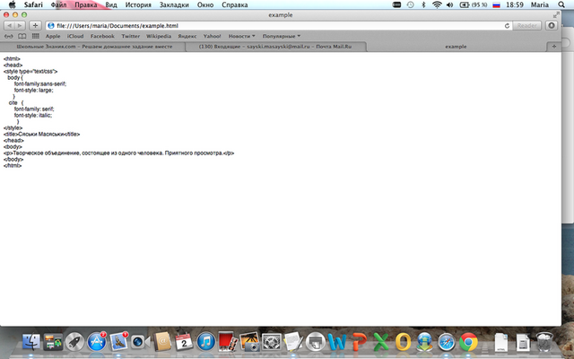Launch Google Chrome from the dock
This screenshot has height=359, width=574.
468,342
